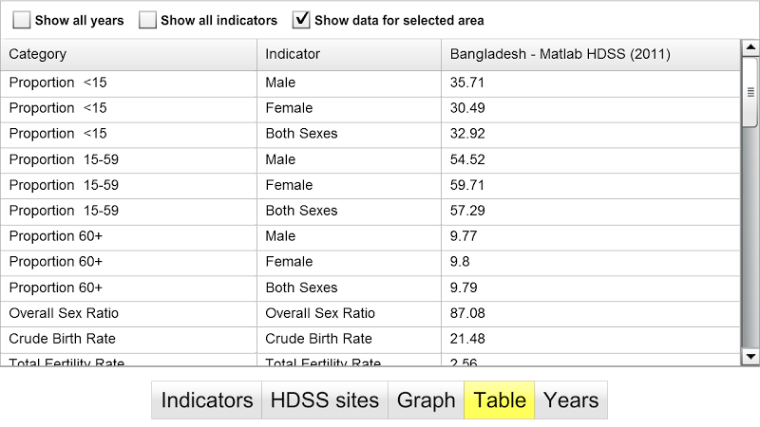Click the Category column header
This screenshot has width=760, height=427.
[x=128, y=54]
